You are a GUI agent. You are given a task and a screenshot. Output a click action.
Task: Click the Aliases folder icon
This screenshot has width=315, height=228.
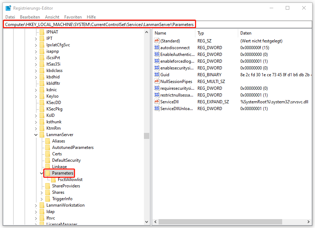coord(47,141)
